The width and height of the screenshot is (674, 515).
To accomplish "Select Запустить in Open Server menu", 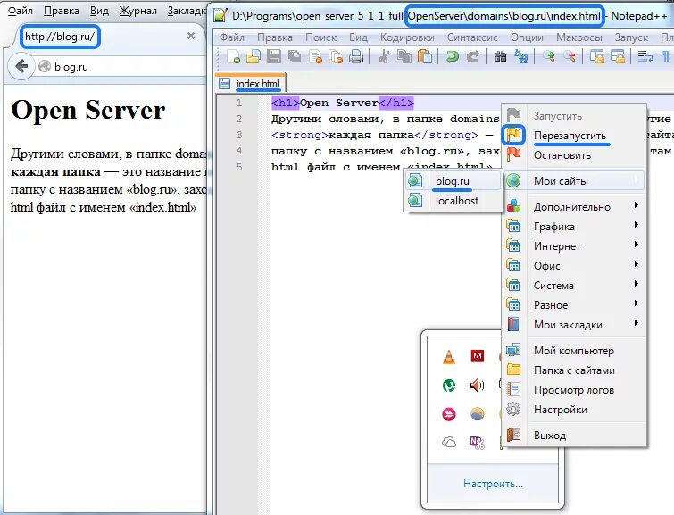I will click(574, 116).
